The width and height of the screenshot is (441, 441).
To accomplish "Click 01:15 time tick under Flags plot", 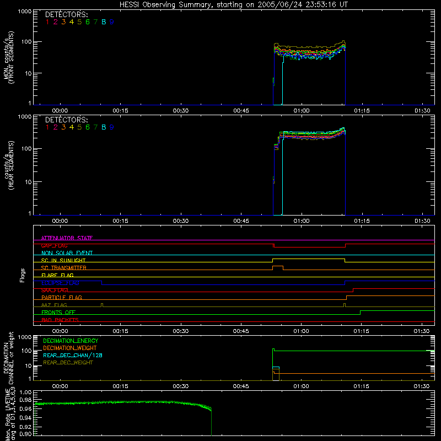I will point(362,331).
